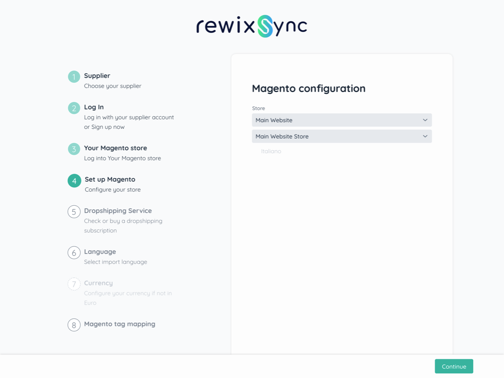504x378 pixels.
Task: Click the step 2 Log In circle
Action: tap(74, 108)
